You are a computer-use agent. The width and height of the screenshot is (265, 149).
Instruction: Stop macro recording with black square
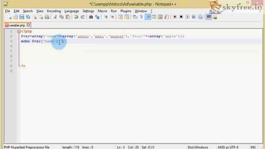181,17
